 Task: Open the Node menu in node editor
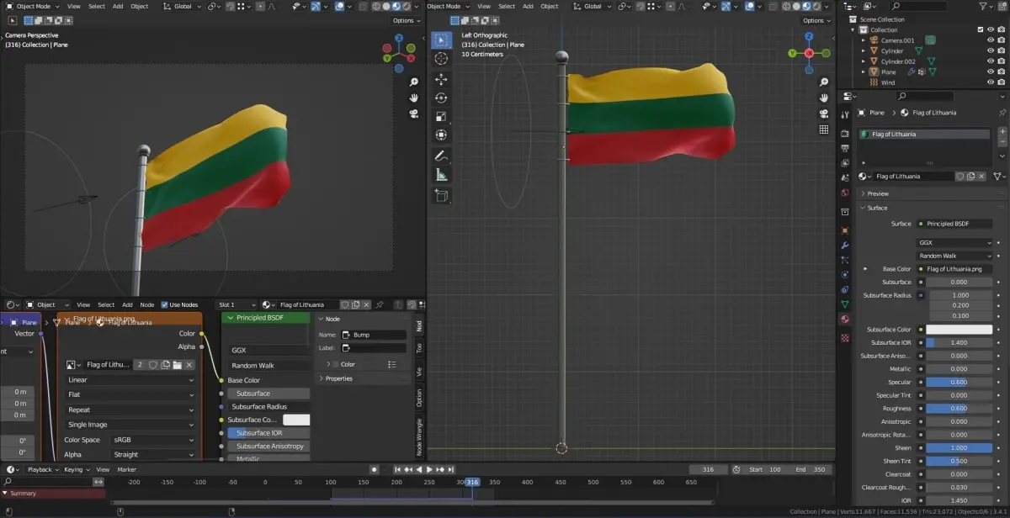(147, 304)
